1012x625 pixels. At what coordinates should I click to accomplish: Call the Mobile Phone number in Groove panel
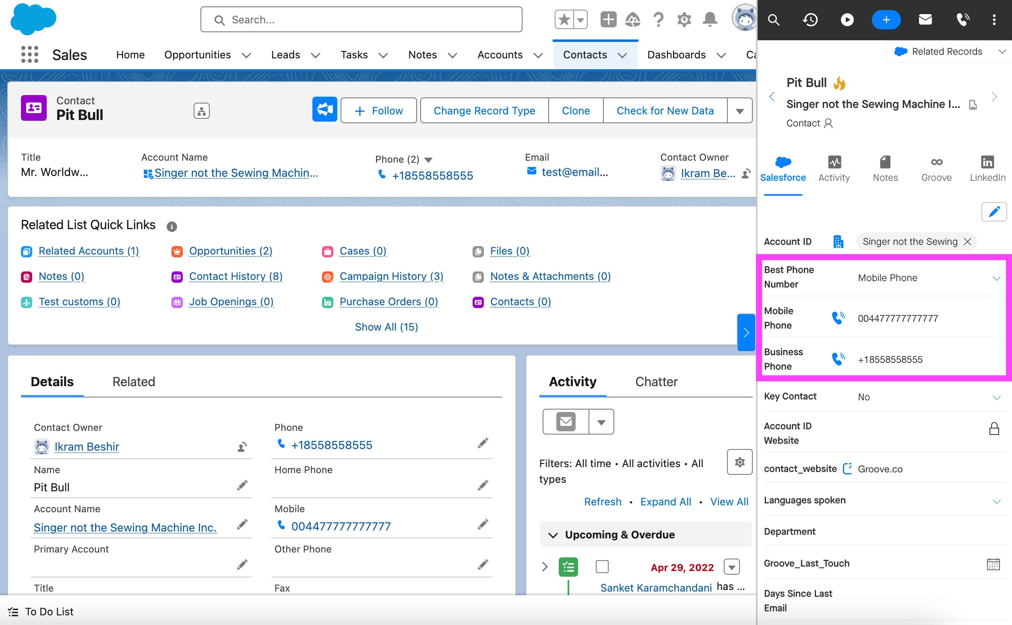(x=838, y=318)
